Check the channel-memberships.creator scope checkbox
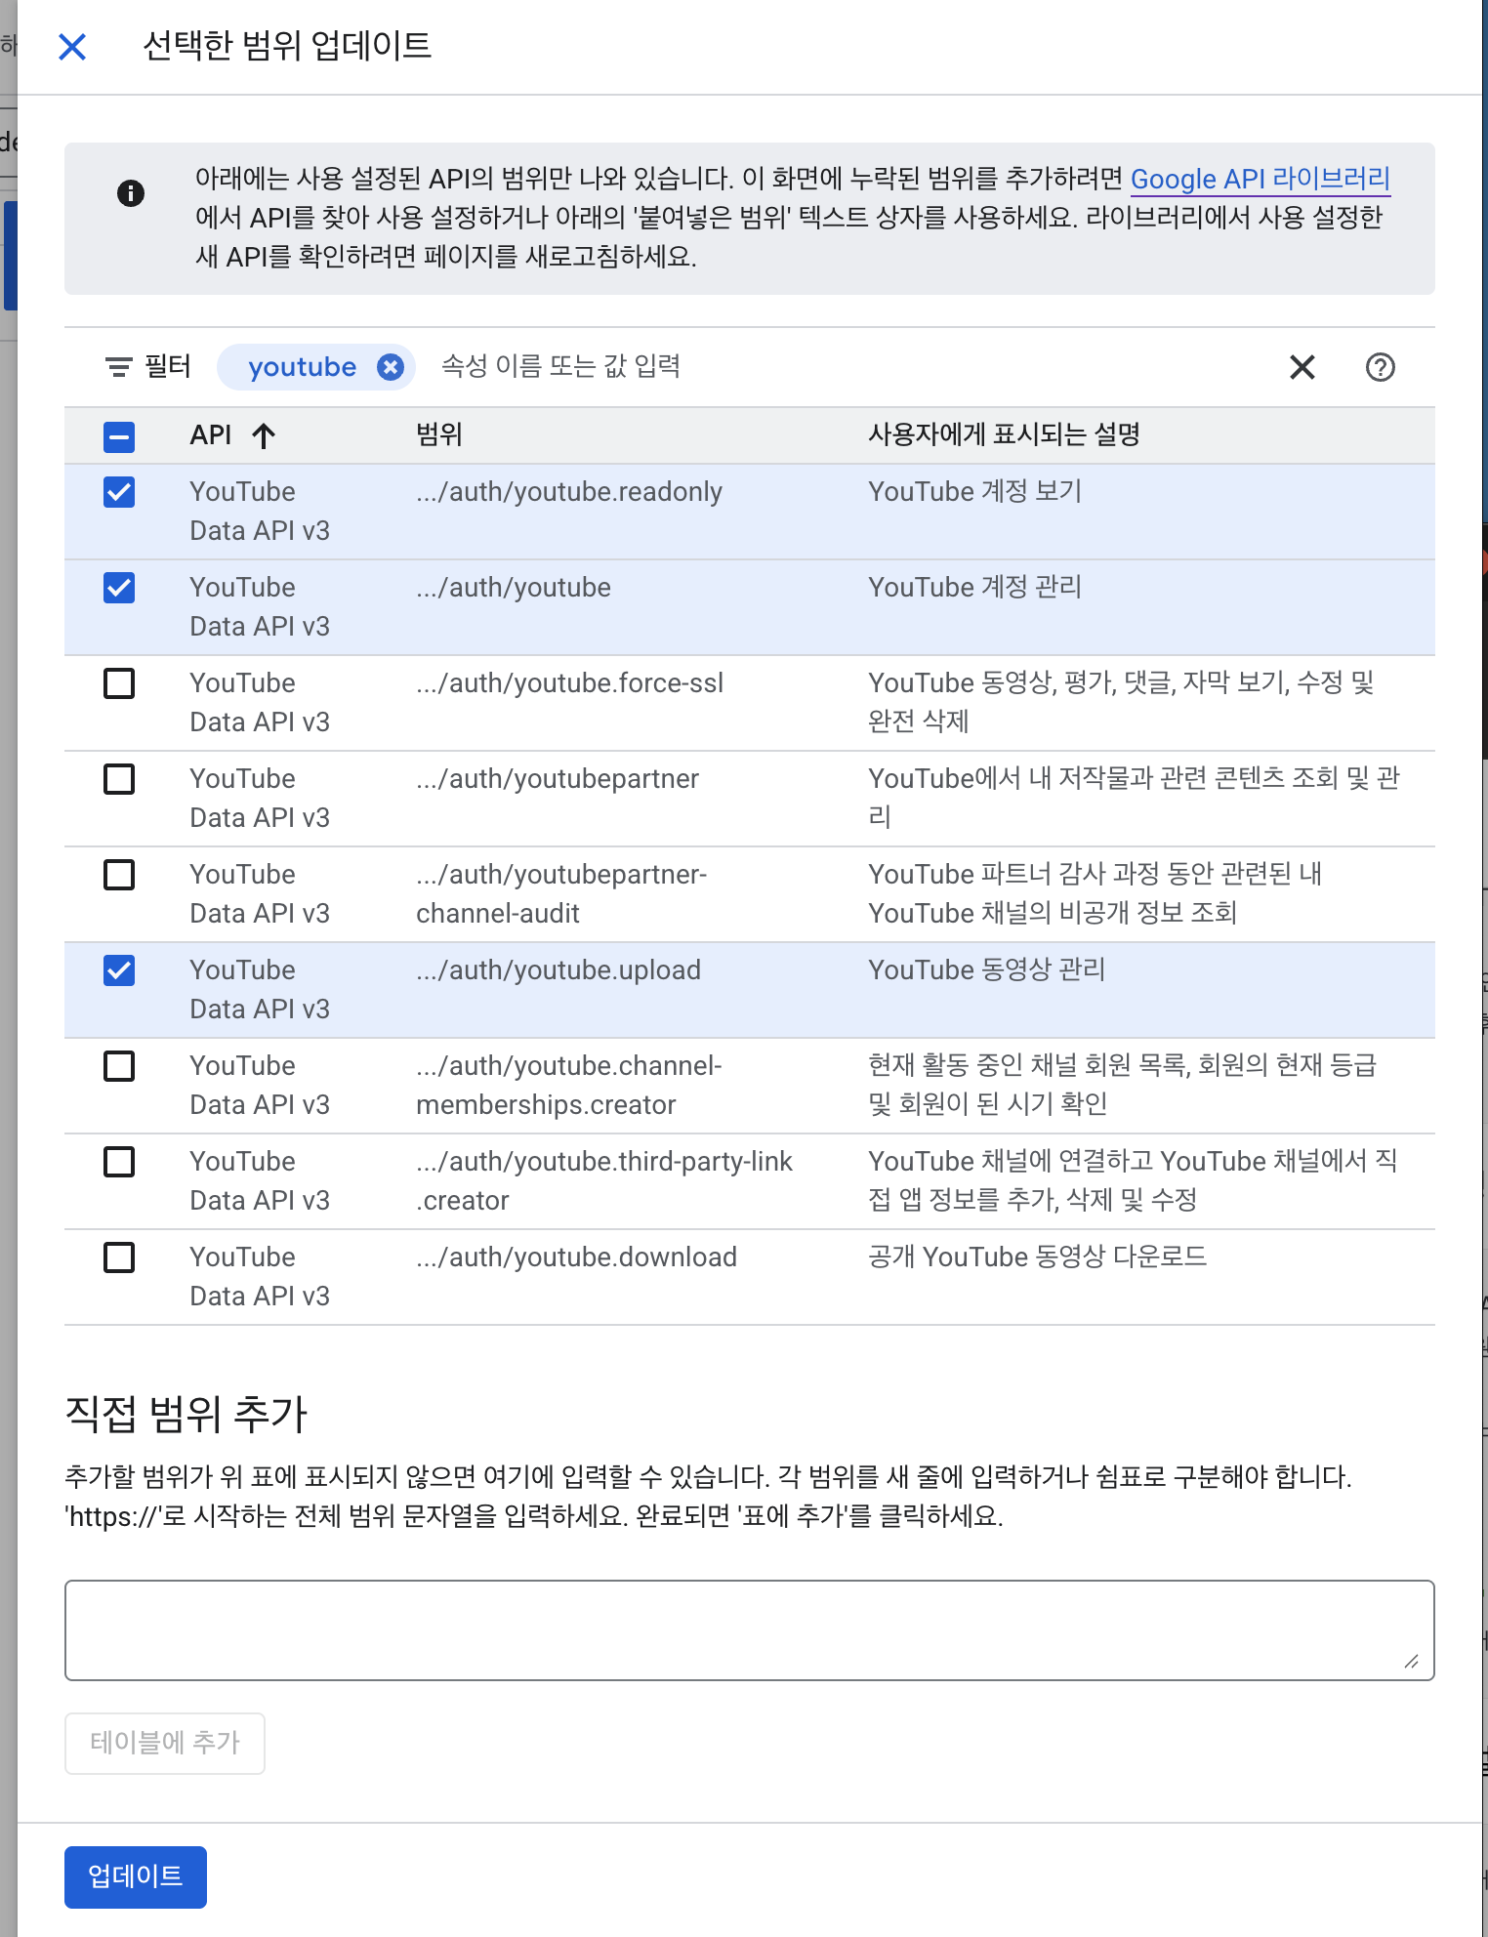Viewport: 1488px width, 1937px height. pyautogui.click(x=119, y=1066)
